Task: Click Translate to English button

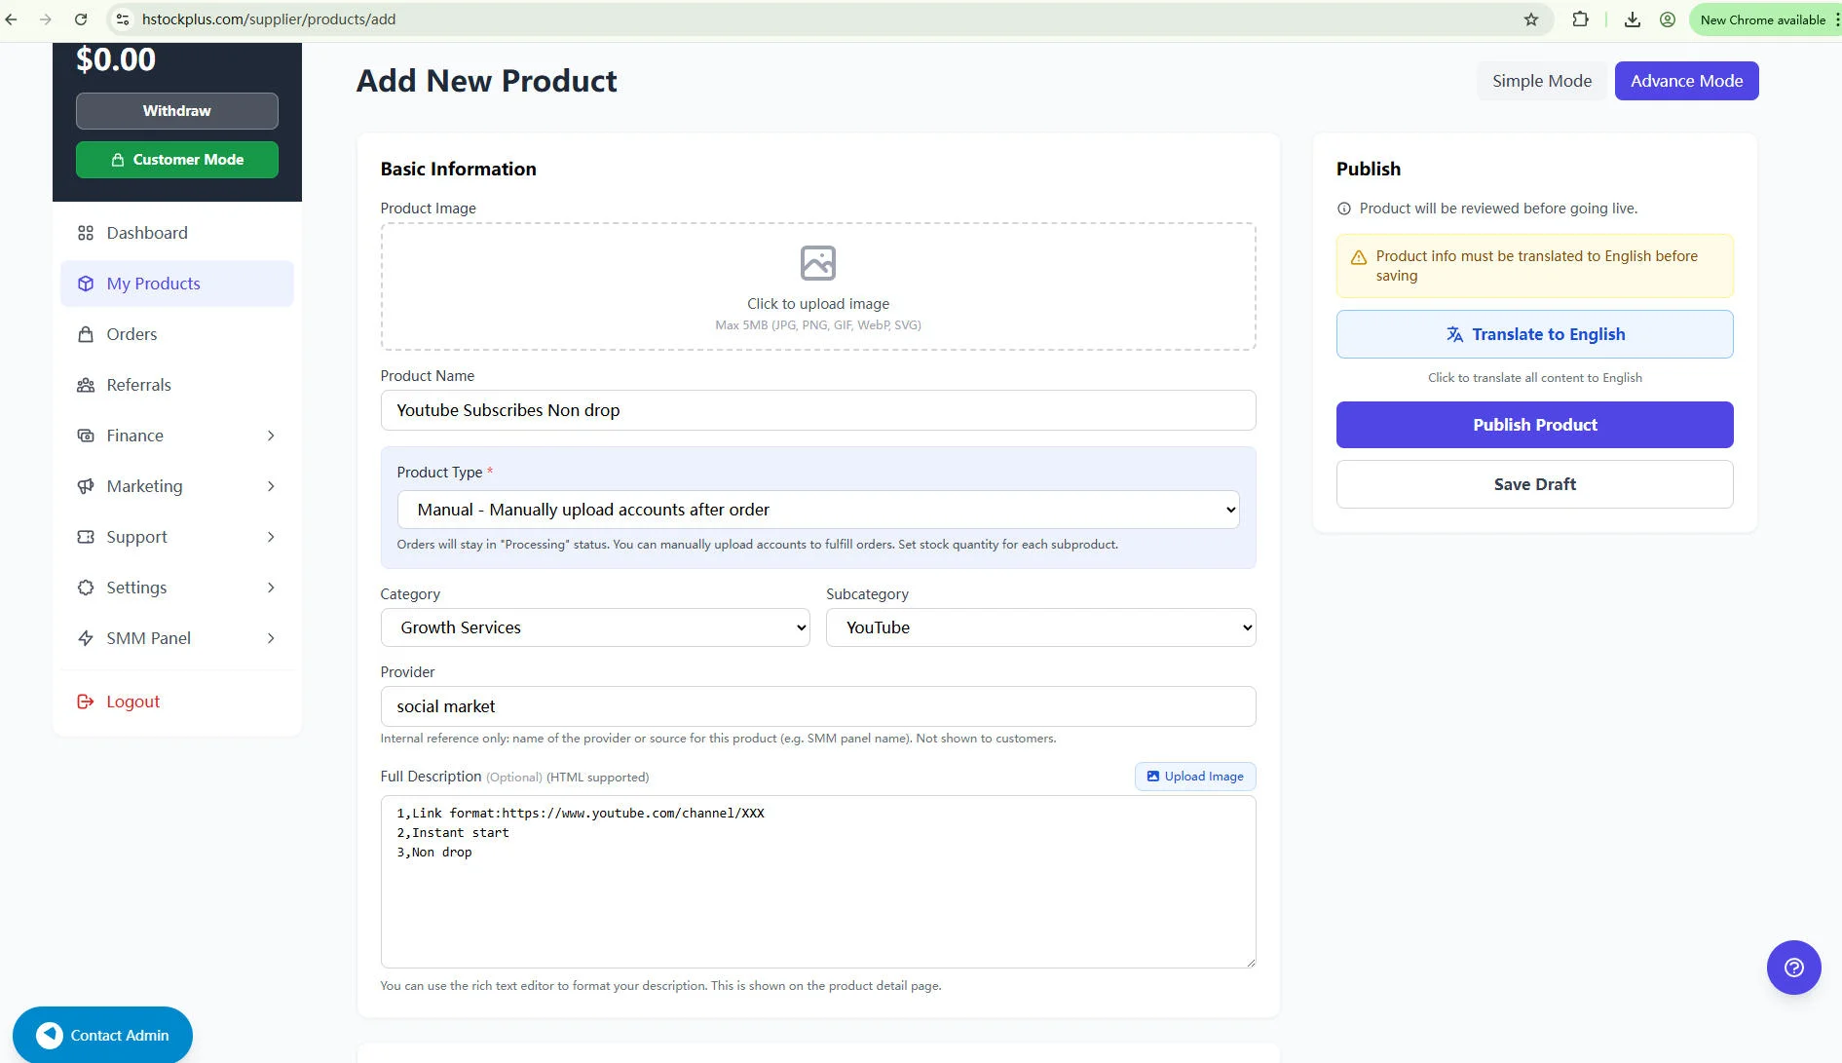Action: tap(1534, 334)
